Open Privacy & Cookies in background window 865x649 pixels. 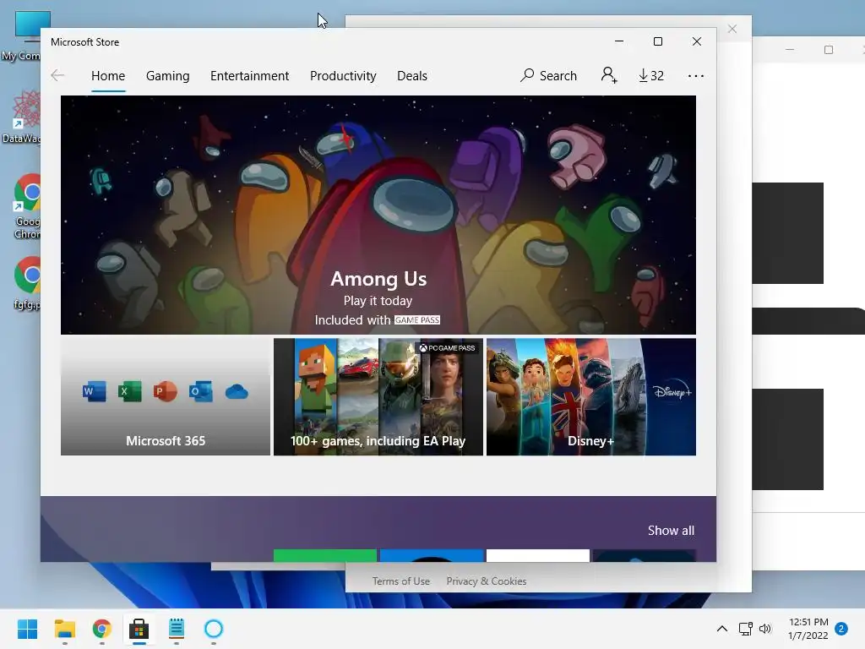486,581
